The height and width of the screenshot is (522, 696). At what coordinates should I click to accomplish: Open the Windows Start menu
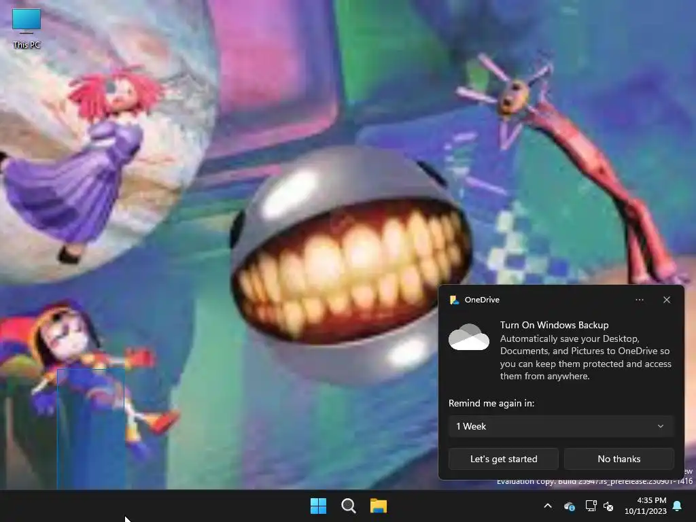[x=318, y=506]
